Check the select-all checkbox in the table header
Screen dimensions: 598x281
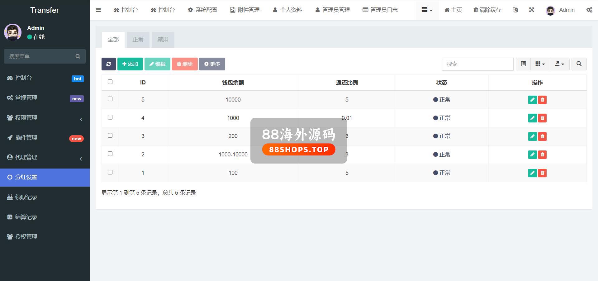[110, 82]
